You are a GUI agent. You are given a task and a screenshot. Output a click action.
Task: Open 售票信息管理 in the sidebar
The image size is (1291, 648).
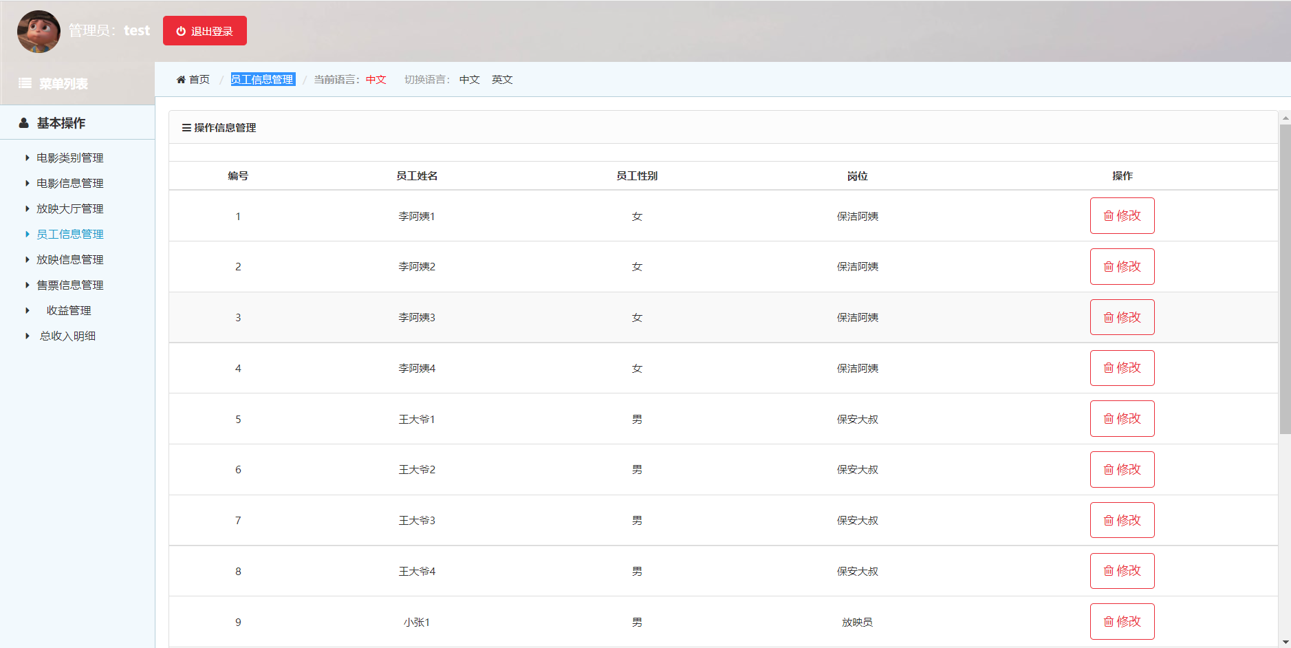pos(70,285)
